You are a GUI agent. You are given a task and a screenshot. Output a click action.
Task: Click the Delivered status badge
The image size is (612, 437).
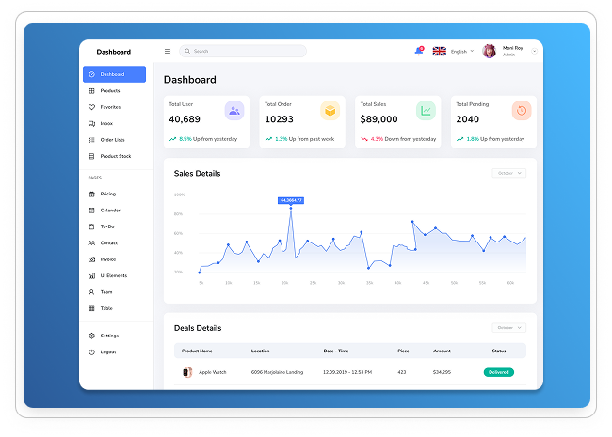(499, 372)
